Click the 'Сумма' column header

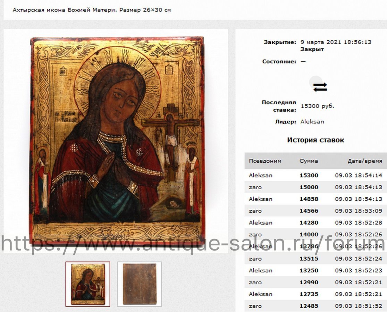tap(309, 161)
